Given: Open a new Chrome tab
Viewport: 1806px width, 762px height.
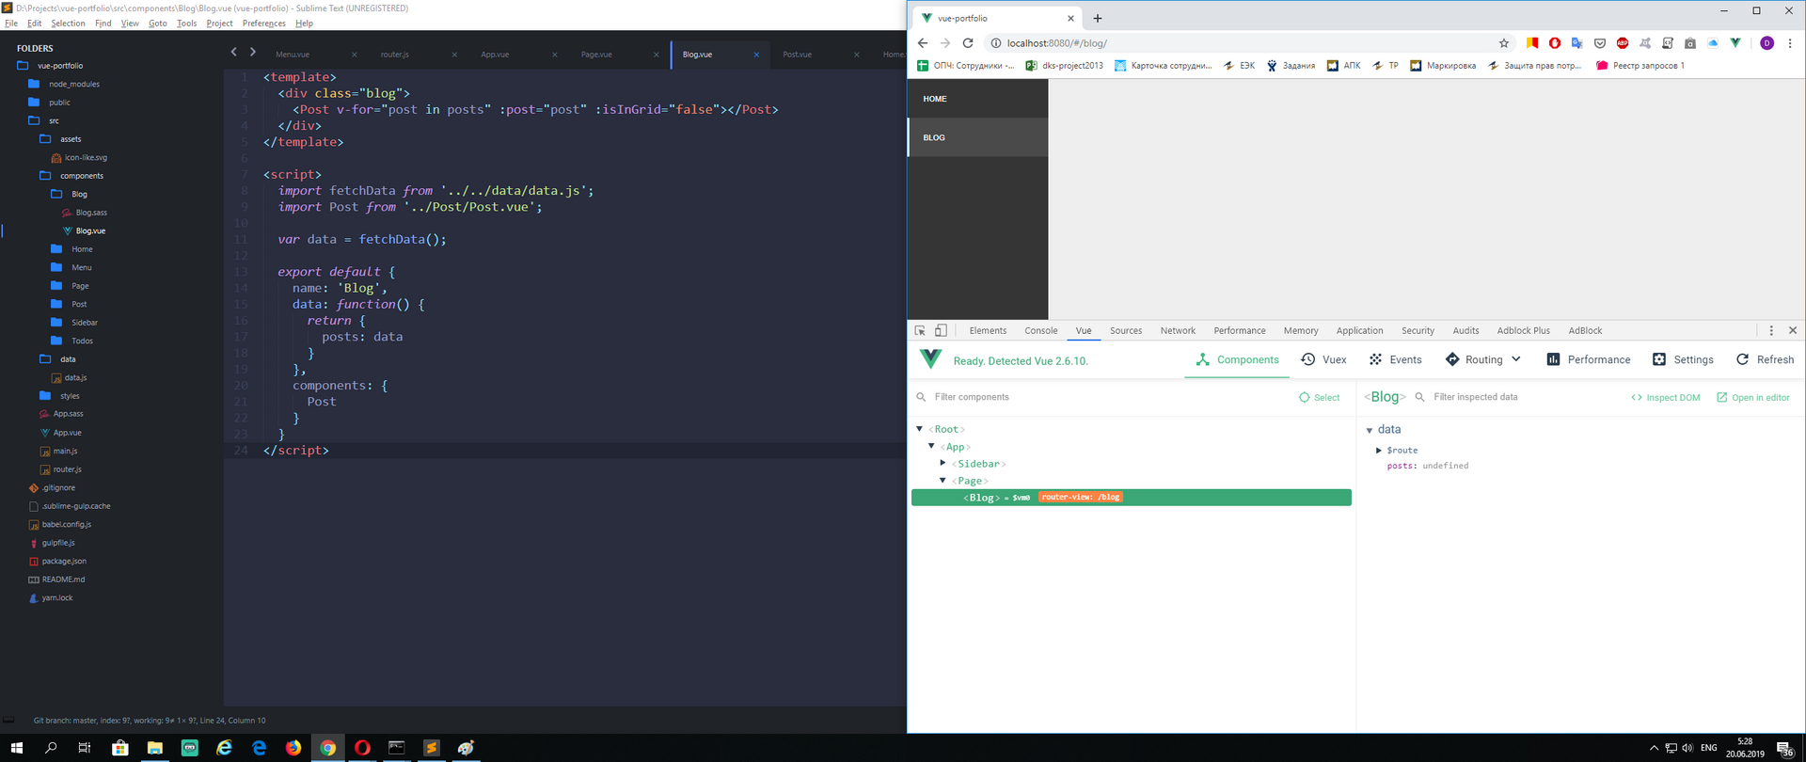Looking at the screenshot, I should point(1098,18).
